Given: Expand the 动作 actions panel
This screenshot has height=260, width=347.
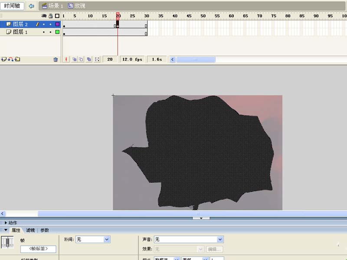Looking at the screenshot, I should click(x=6, y=223).
